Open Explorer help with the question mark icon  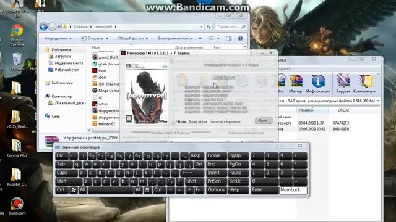tap(240, 38)
